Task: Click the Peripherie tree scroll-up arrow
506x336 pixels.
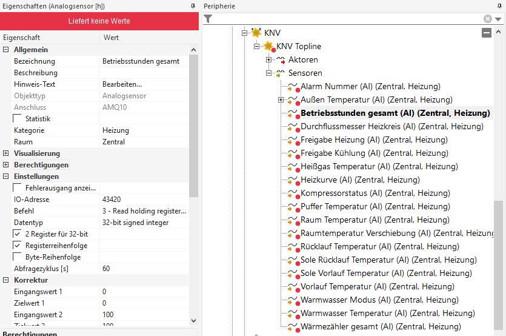Action: [x=498, y=32]
